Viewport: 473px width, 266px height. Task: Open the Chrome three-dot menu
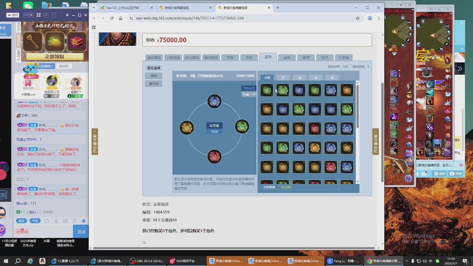click(379, 18)
